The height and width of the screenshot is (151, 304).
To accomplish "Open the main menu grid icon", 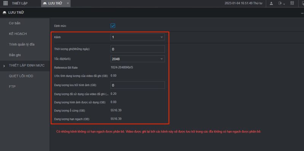I will click(x=5, y=3).
